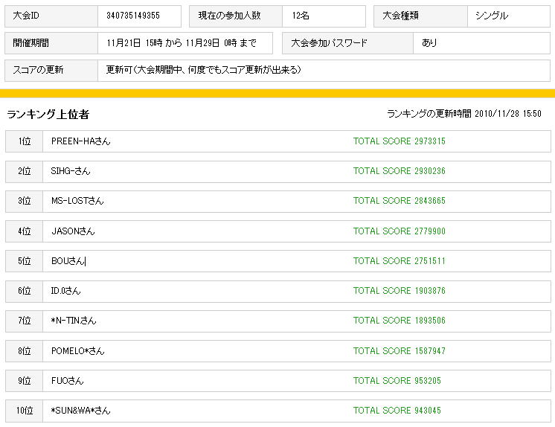Click the BOUさん name in fifth place
The width and height of the screenshot is (555, 427).
pos(68,261)
